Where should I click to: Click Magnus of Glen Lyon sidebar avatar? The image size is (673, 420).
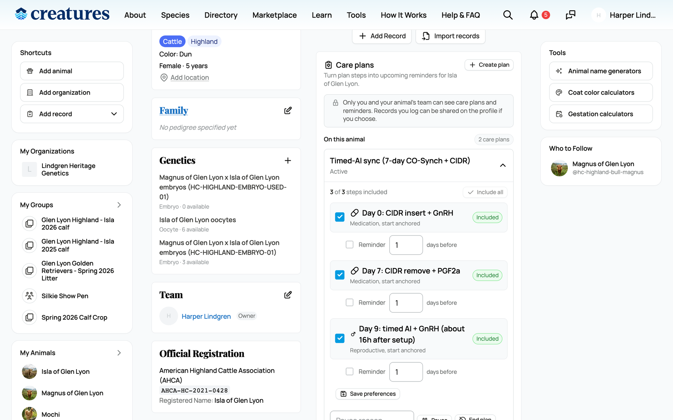[29, 393]
